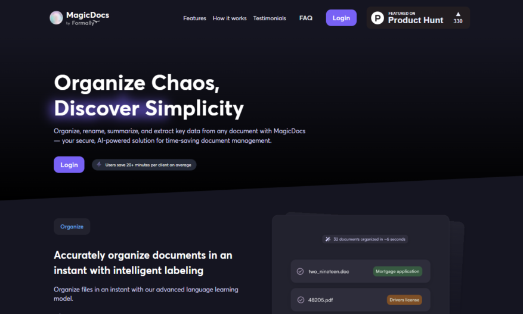Click the 32 documents organized in ~6 seconds text
This screenshot has width=523, height=314.
pos(369,239)
